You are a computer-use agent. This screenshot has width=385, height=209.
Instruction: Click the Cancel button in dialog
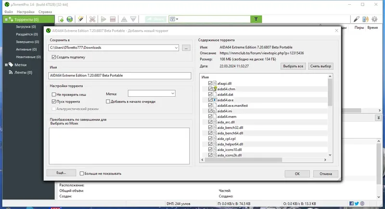click(326, 174)
